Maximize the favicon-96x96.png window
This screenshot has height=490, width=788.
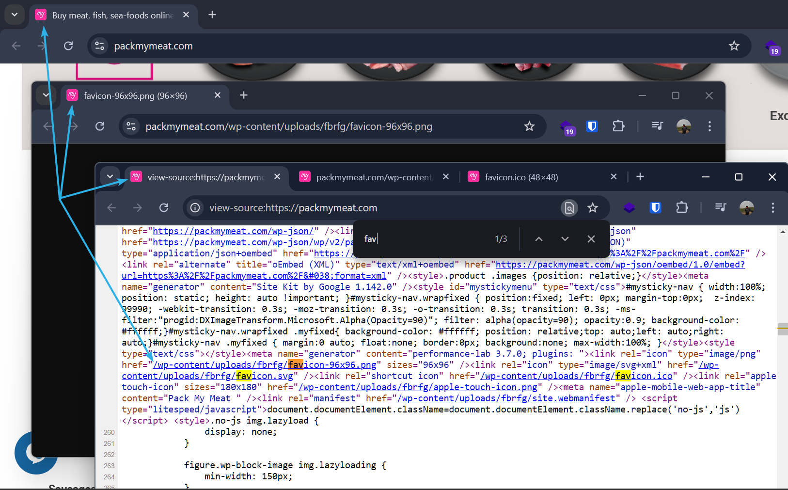[676, 95]
